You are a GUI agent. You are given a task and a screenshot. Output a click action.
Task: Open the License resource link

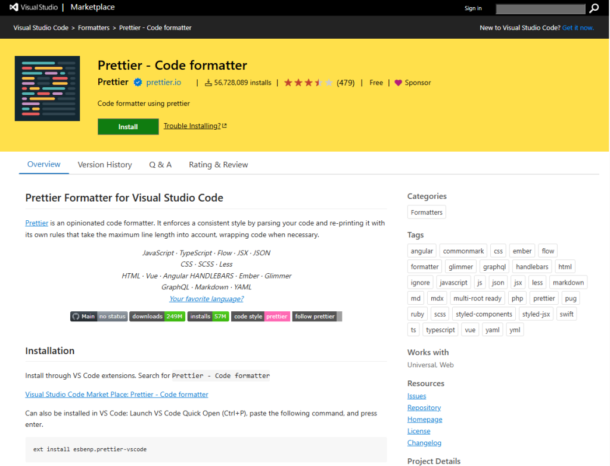419,431
